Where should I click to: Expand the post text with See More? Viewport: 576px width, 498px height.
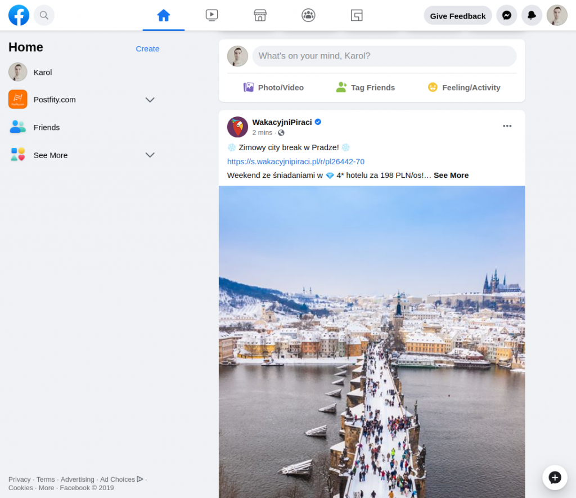451,175
